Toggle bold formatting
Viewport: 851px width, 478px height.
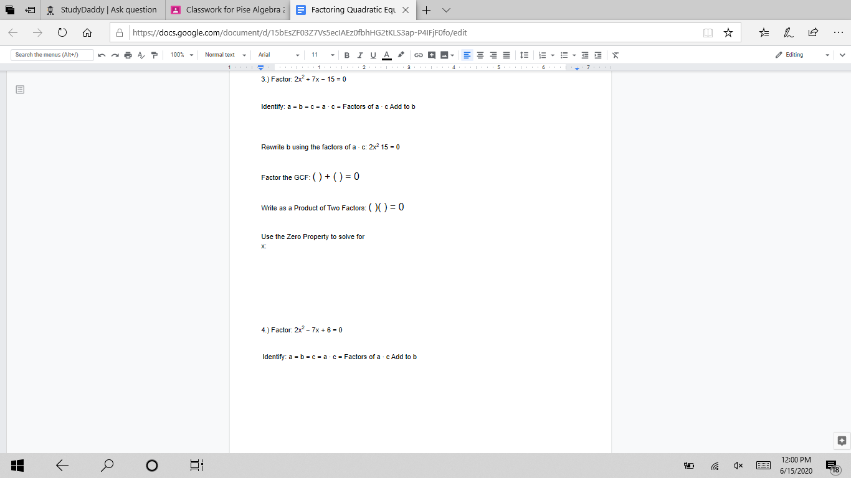(347, 55)
